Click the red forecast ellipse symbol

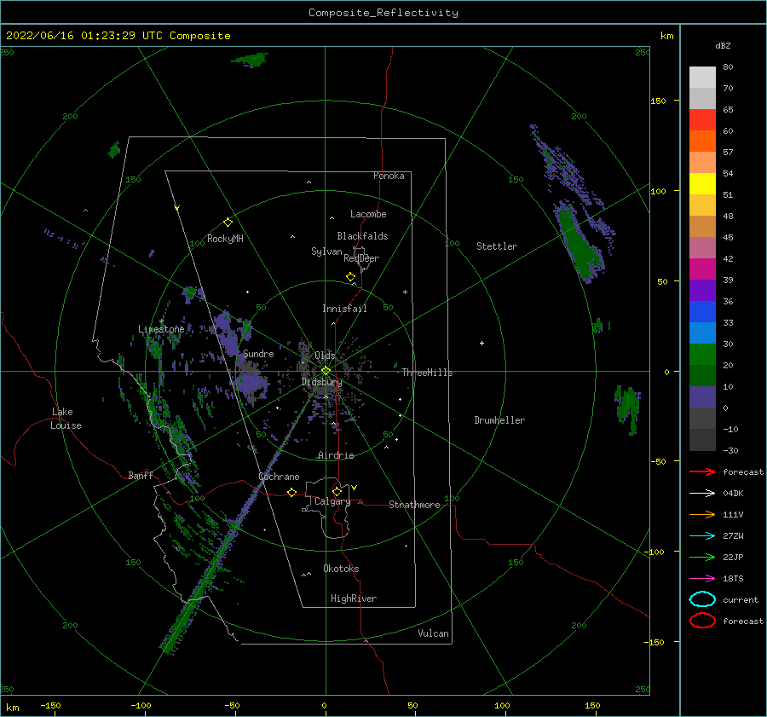(702, 621)
